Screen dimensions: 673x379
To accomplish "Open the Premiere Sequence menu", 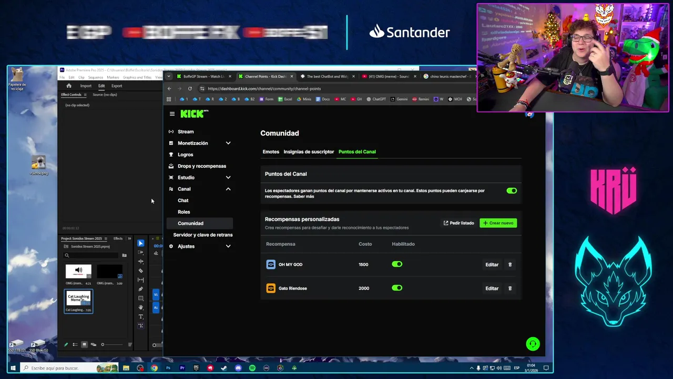I will [x=95, y=77].
